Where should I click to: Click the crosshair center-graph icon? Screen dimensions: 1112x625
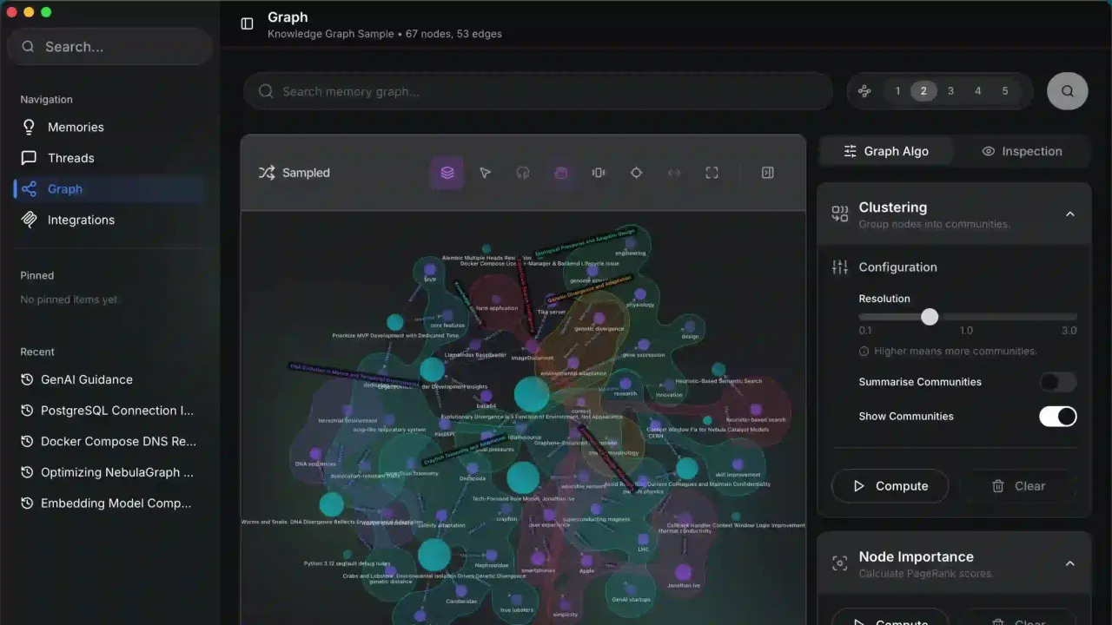pos(636,173)
